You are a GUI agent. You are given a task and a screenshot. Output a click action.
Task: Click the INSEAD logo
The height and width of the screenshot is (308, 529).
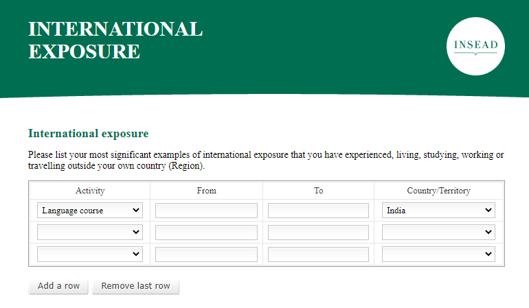coord(475,46)
